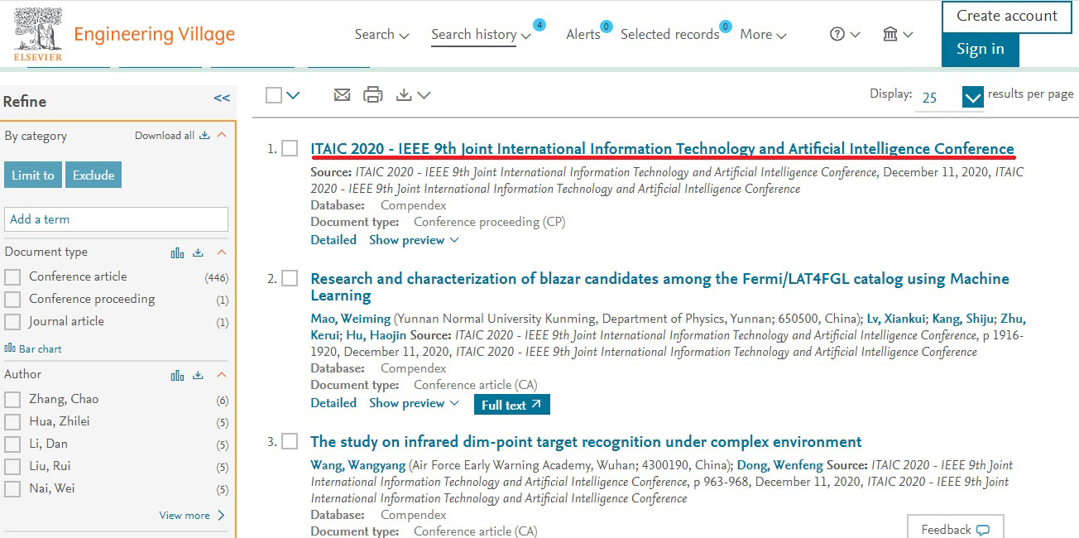Select author Nai, Wei checkbox
This screenshot has height=538, width=1079.
pos(12,489)
